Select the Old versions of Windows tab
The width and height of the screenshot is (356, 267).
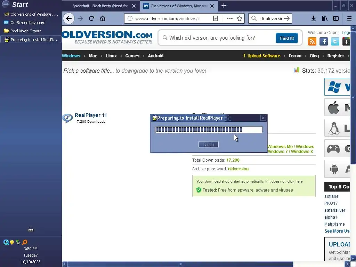pos(179,6)
